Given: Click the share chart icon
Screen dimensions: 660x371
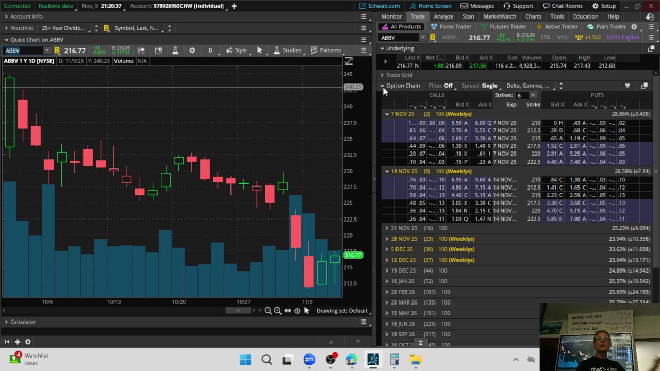Looking at the screenshot, I should tap(141, 50).
